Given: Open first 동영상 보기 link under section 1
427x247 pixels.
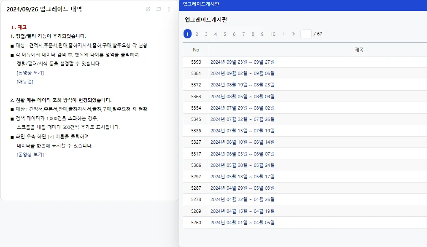Looking at the screenshot, I should click(x=30, y=72).
